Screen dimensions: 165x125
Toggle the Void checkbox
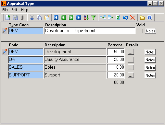pos(141,31)
